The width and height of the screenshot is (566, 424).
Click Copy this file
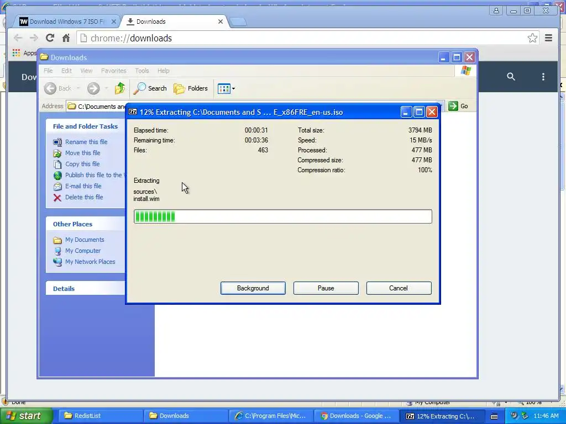[82, 164]
